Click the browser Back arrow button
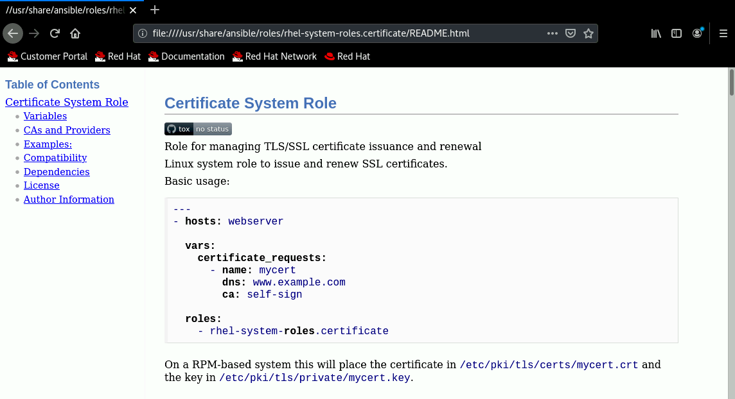Viewport: 735px width, 399px height. click(13, 33)
